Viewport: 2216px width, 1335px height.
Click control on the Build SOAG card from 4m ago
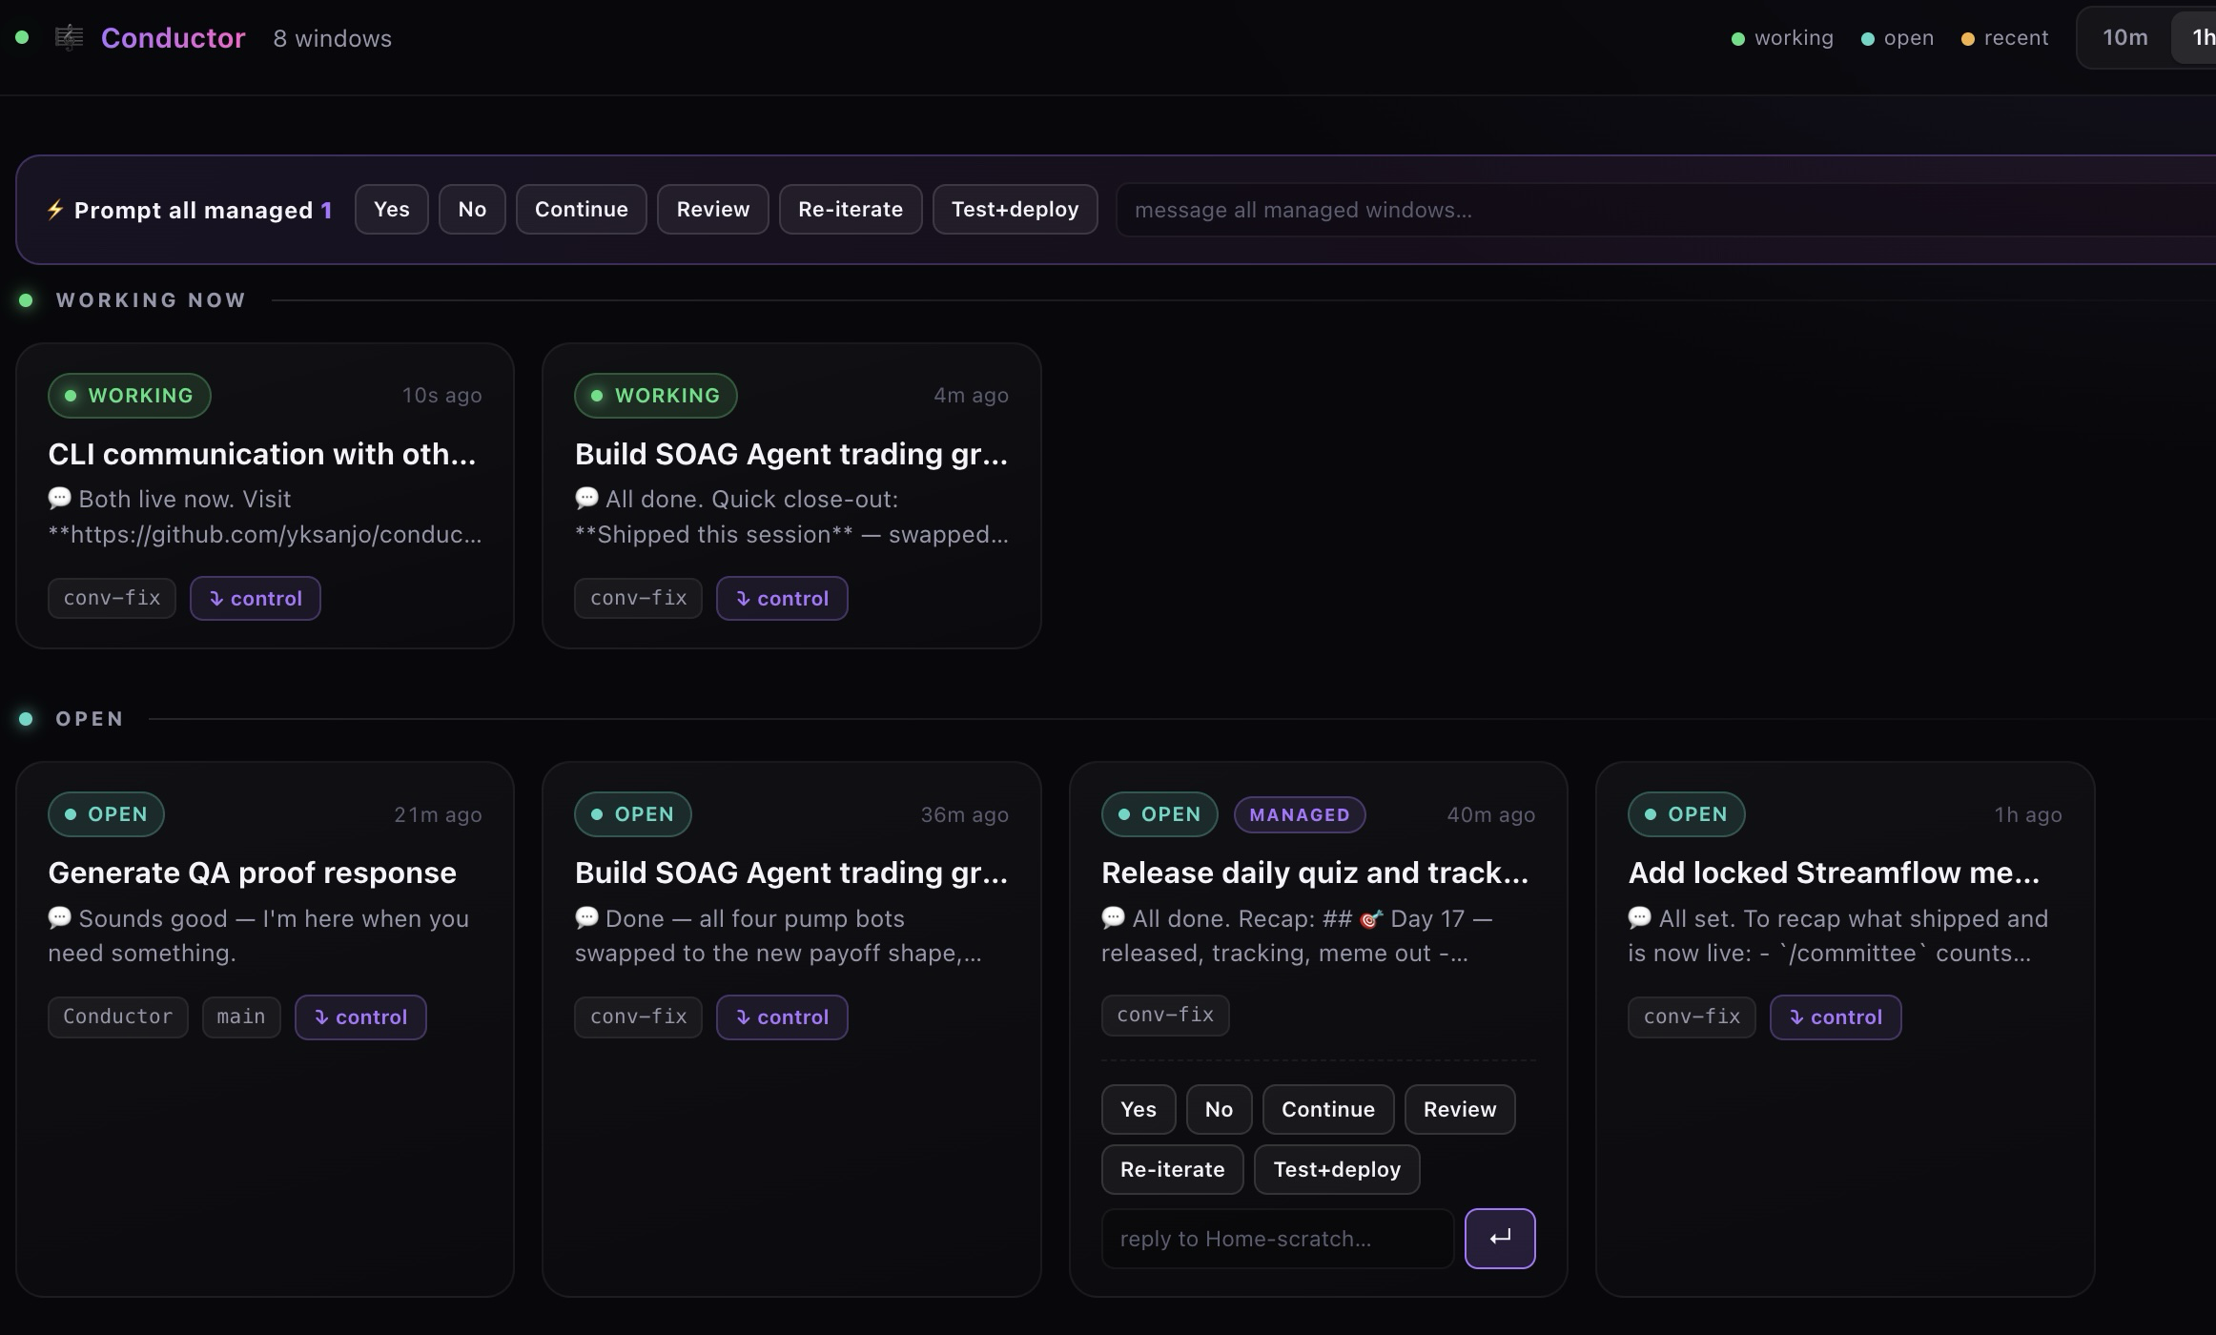pos(782,599)
